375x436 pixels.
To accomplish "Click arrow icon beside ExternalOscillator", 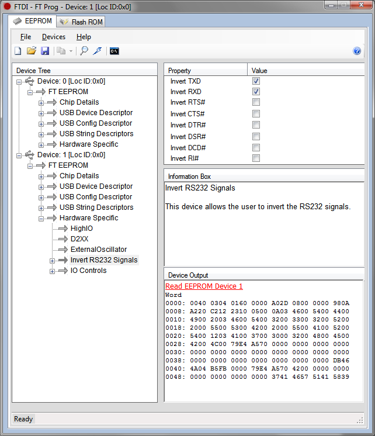I will [x=63, y=250].
